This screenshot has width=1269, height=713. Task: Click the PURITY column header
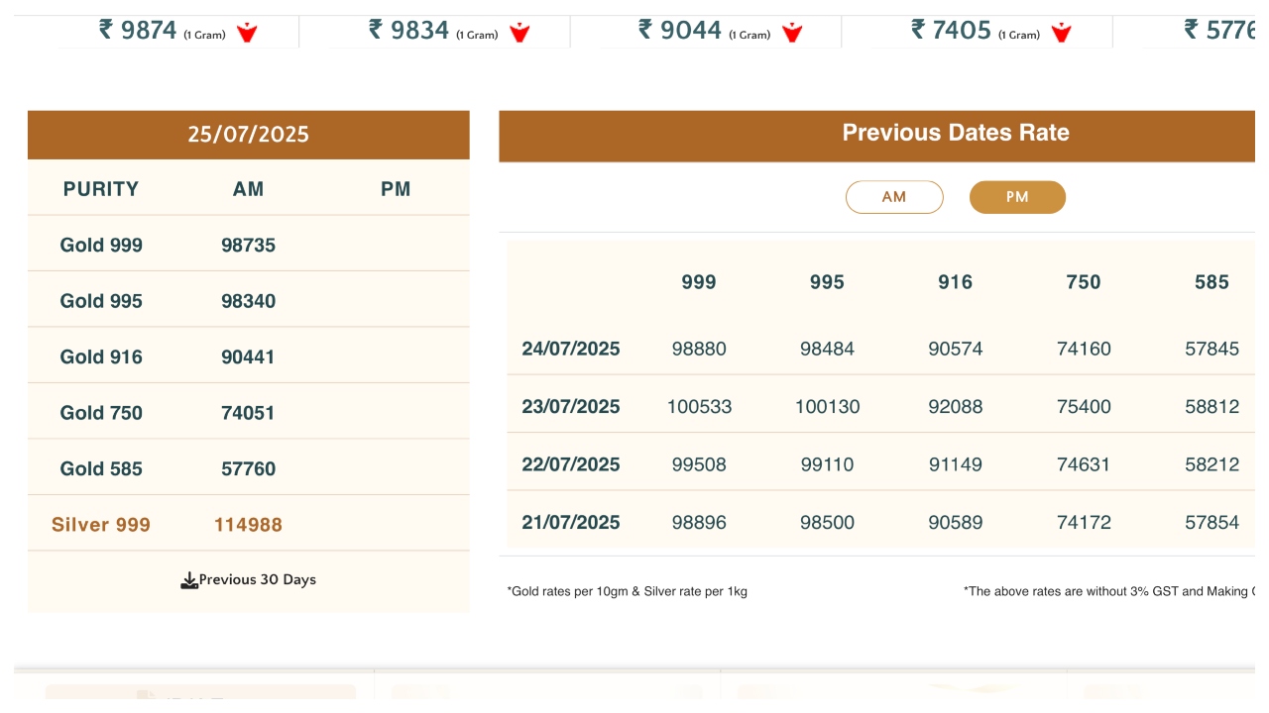coord(101,189)
